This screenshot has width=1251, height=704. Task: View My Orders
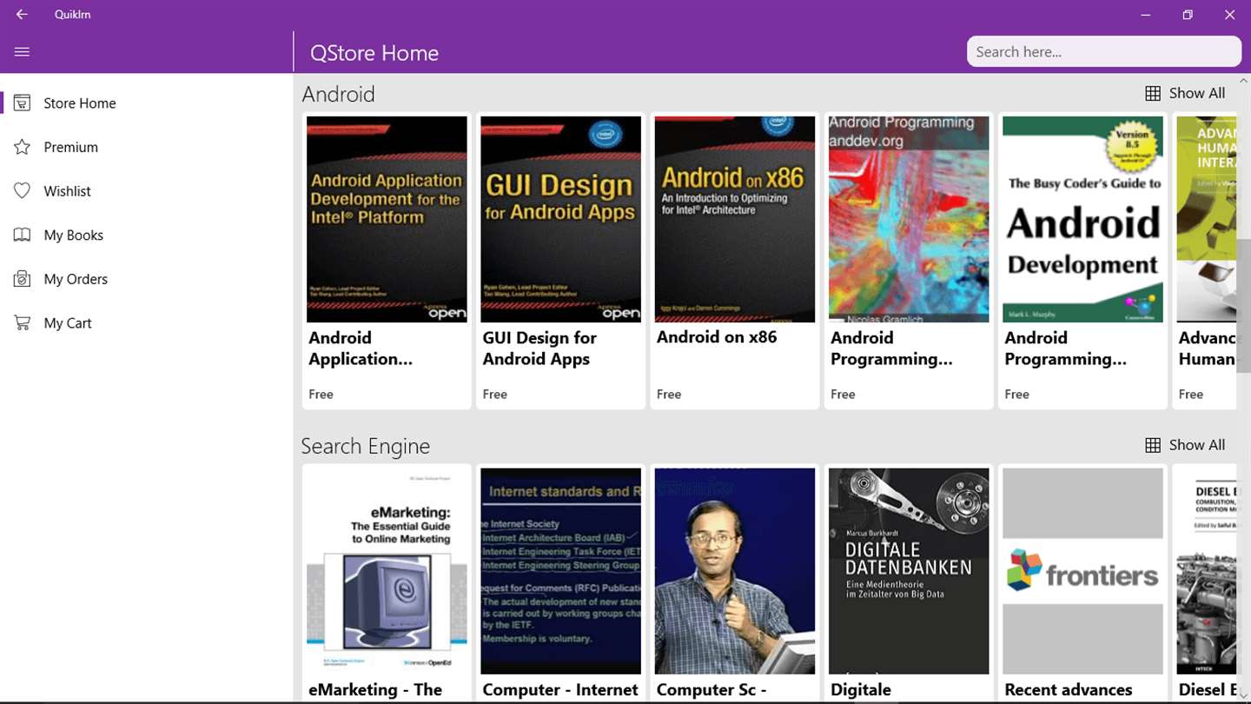(146, 279)
